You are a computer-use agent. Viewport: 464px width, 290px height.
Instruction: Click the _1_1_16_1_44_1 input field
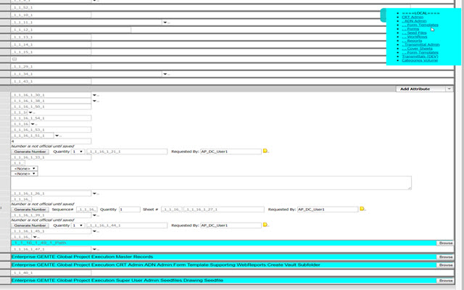(x=127, y=225)
